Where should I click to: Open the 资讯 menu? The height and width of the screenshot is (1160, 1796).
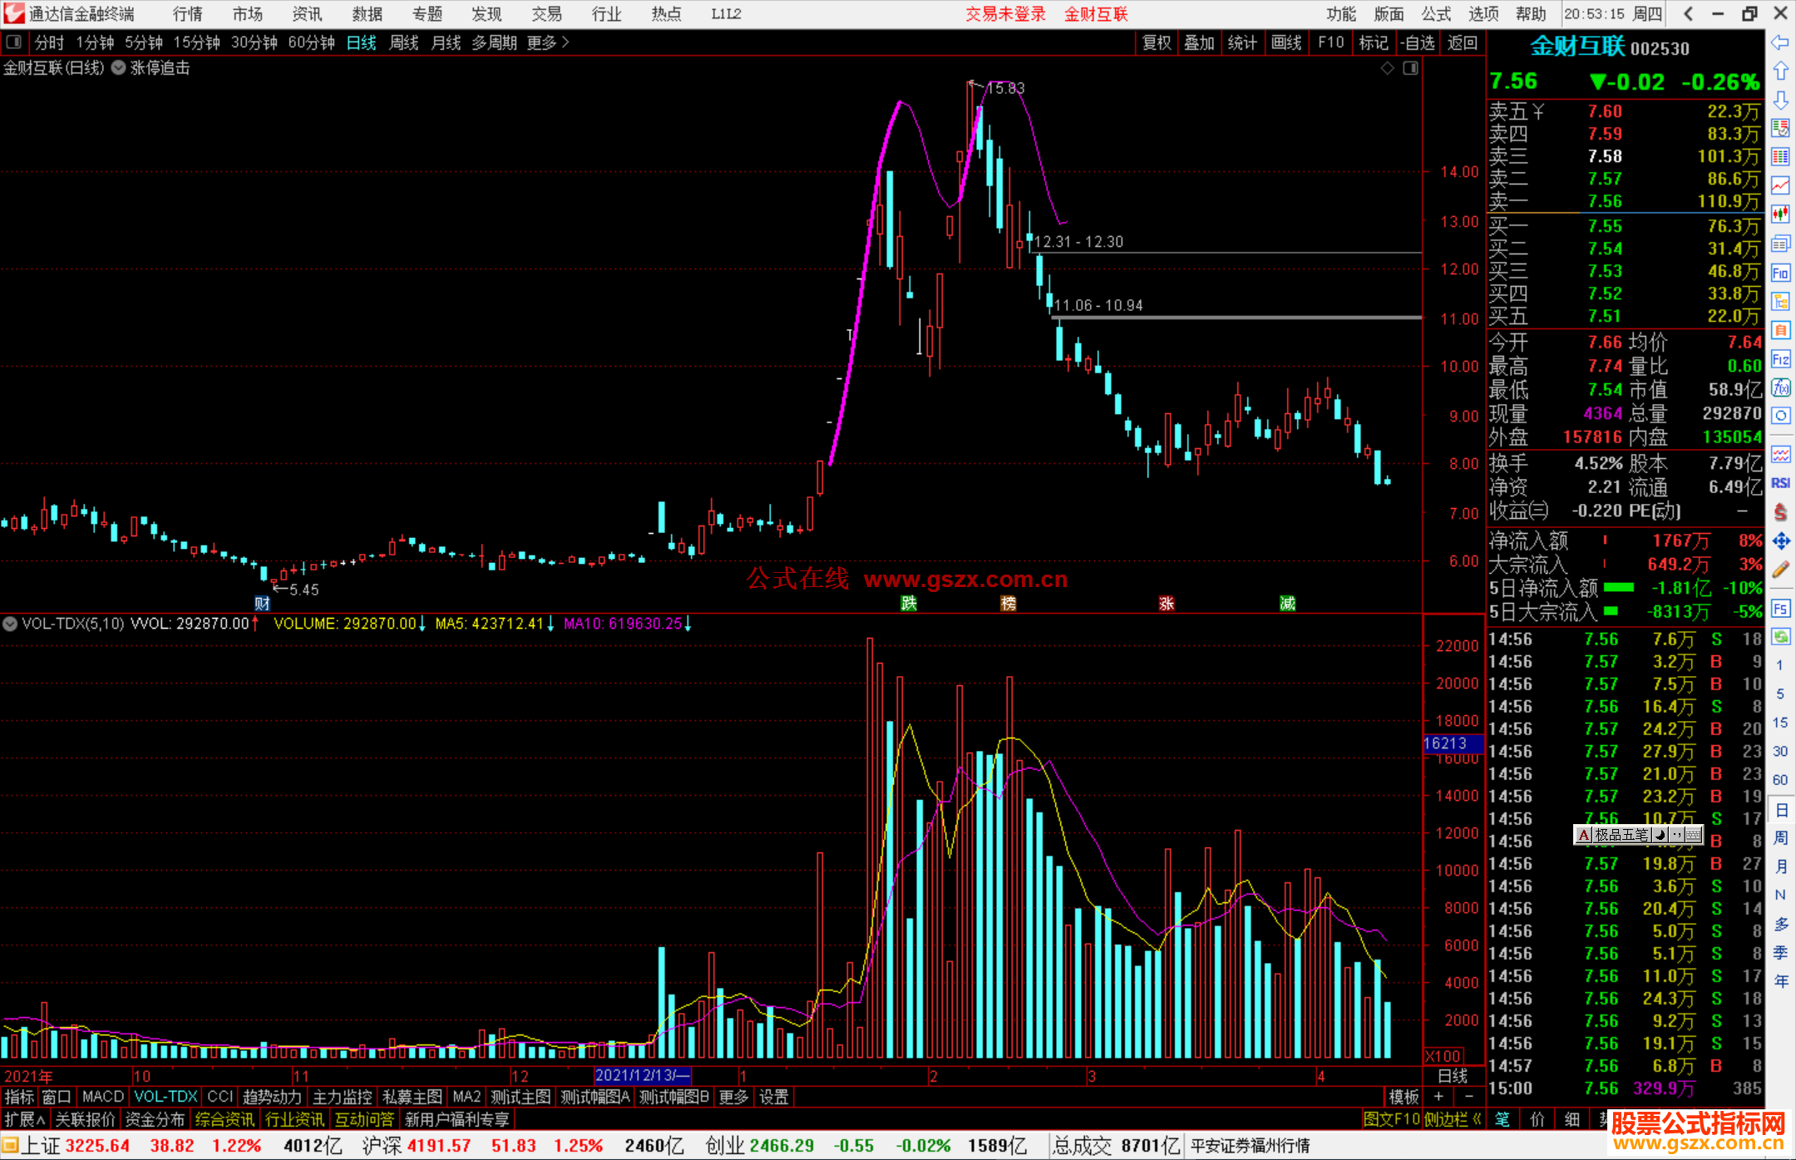(x=307, y=14)
